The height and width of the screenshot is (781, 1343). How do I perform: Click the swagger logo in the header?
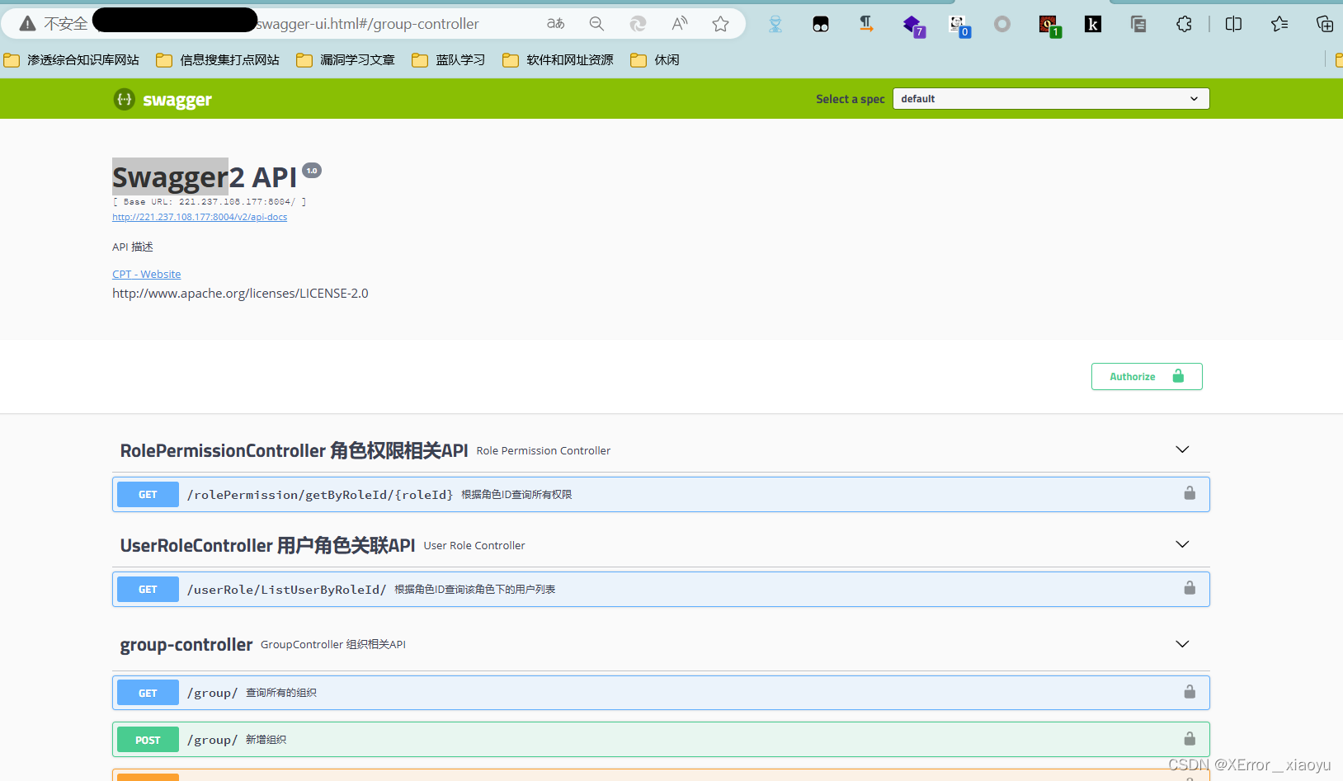point(162,99)
